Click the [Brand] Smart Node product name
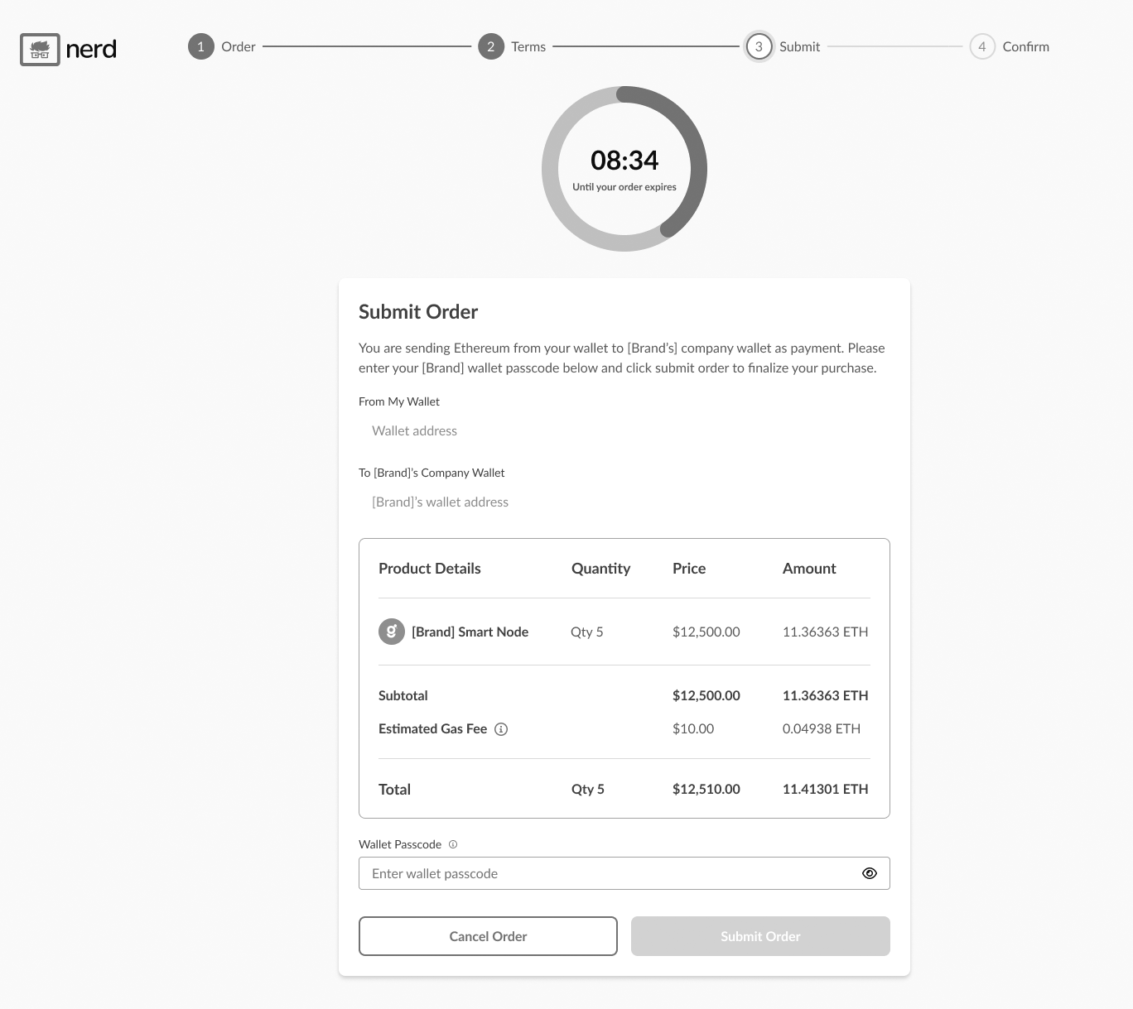This screenshot has width=1133, height=1009. point(470,632)
